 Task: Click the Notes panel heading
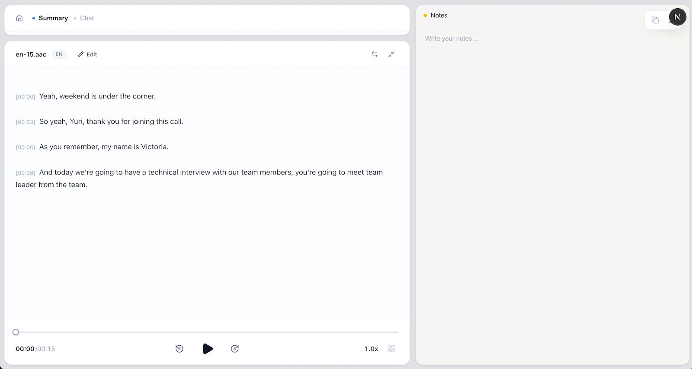point(439,16)
